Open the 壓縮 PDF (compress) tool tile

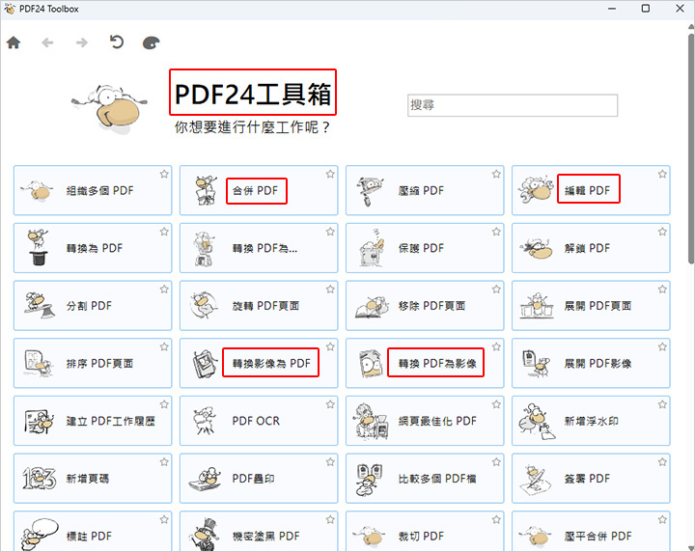pyautogui.click(x=425, y=190)
